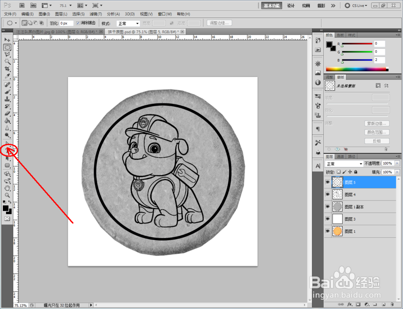Select the Dodge tool
Viewport: 403px width, 309px height.
[7, 135]
